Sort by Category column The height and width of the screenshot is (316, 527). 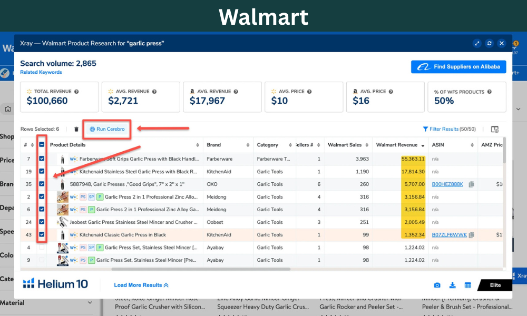pos(290,145)
